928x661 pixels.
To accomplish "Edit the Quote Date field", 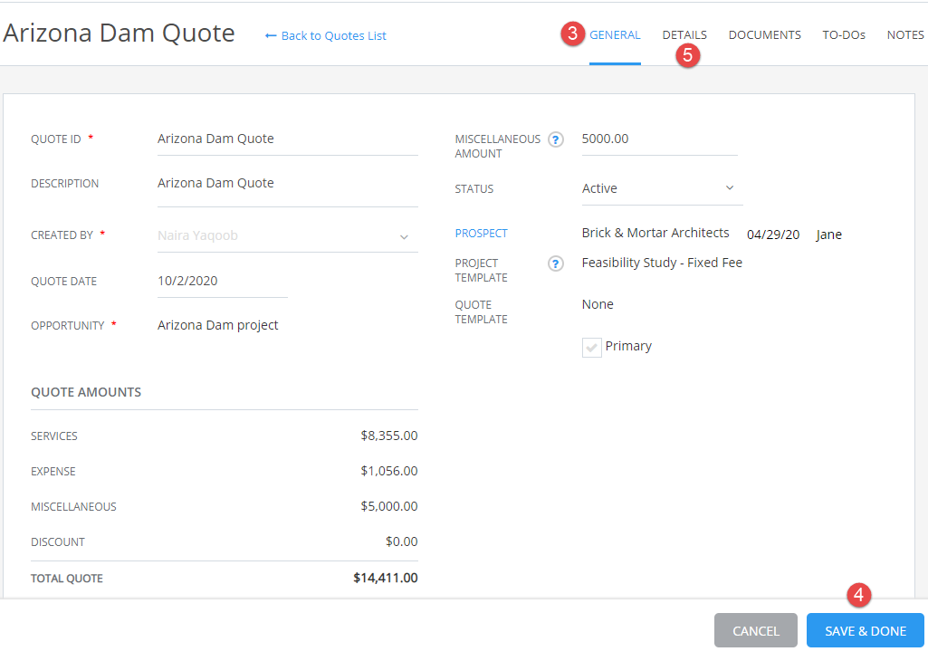I will pos(223,282).
